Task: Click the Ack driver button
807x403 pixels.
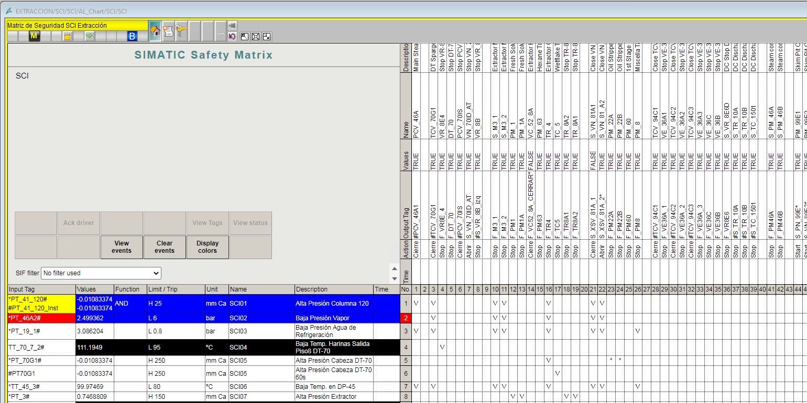Action: 79,223
